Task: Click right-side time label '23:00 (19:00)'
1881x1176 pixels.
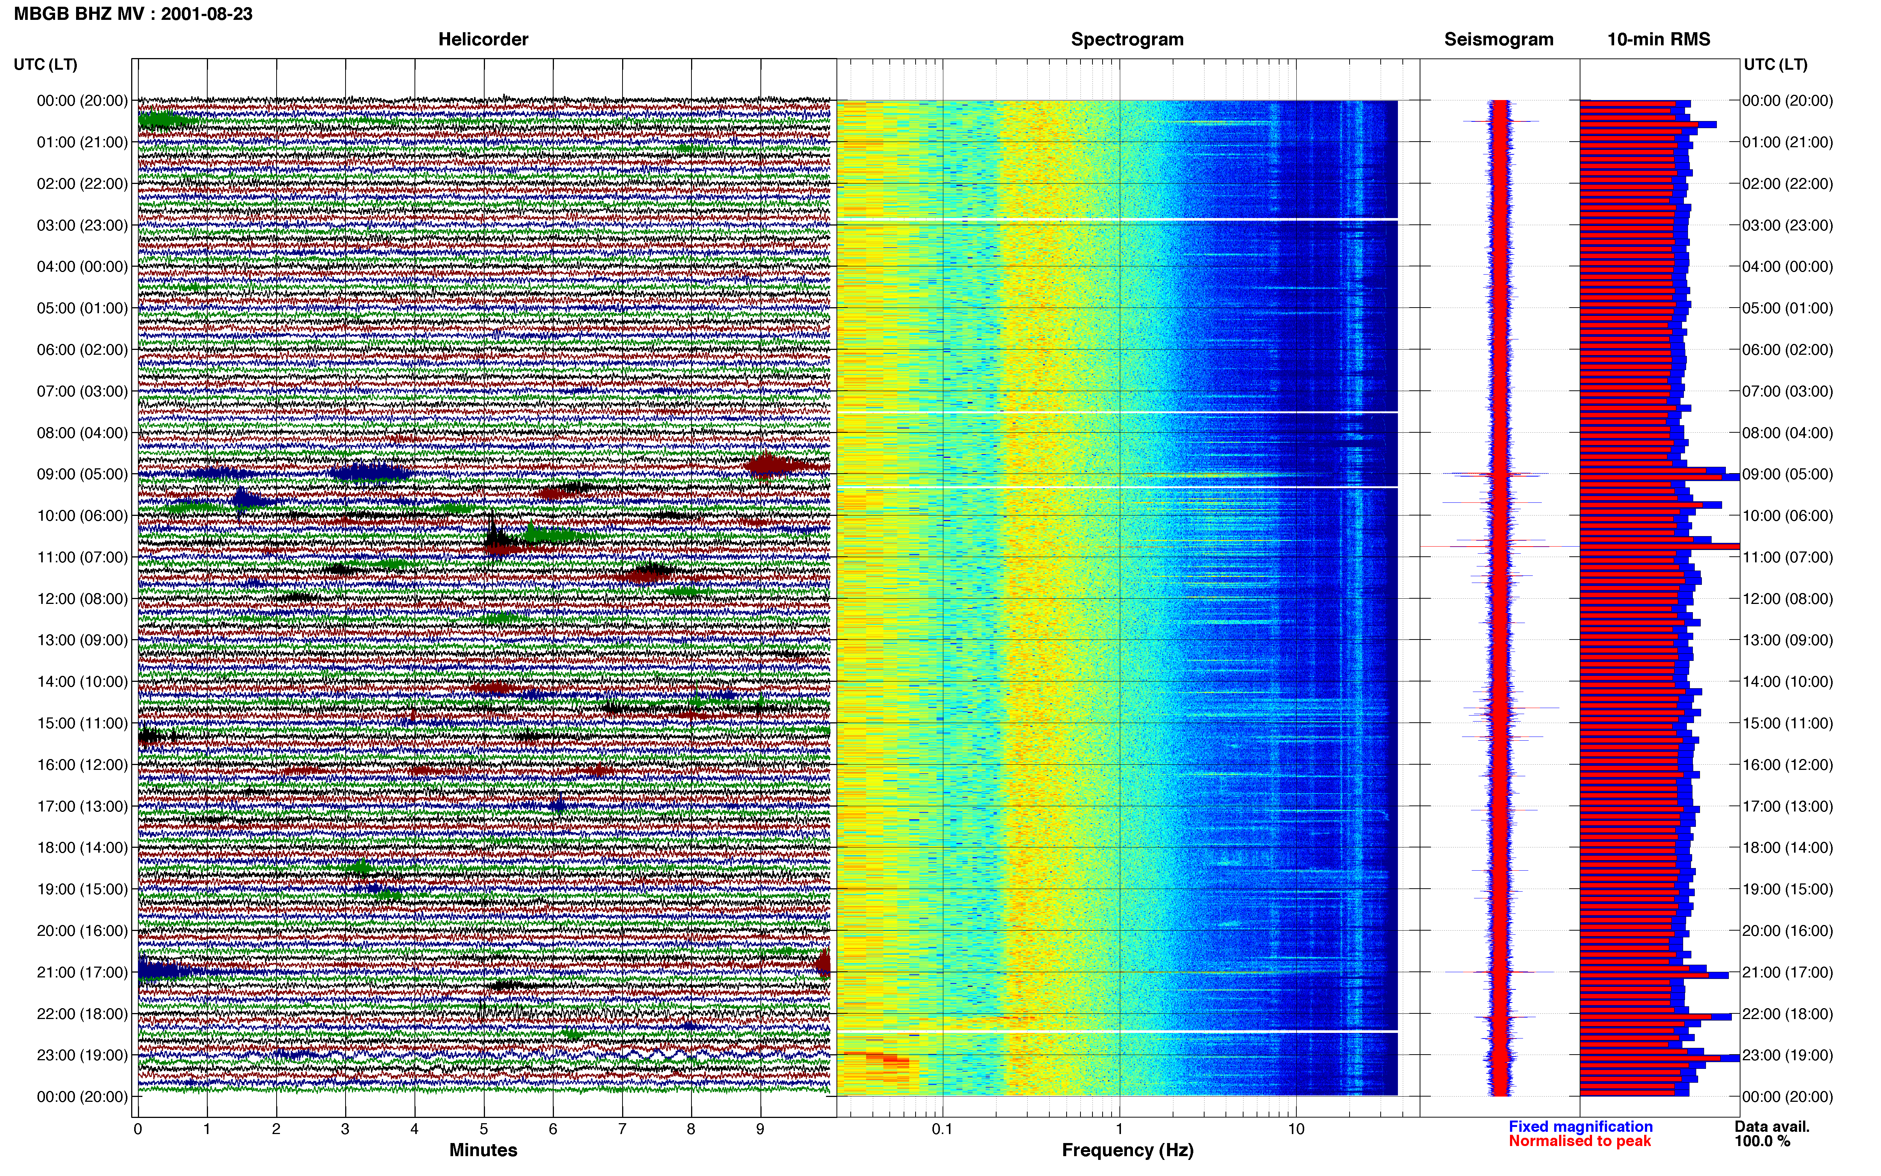Action: click(1788, 1055)
